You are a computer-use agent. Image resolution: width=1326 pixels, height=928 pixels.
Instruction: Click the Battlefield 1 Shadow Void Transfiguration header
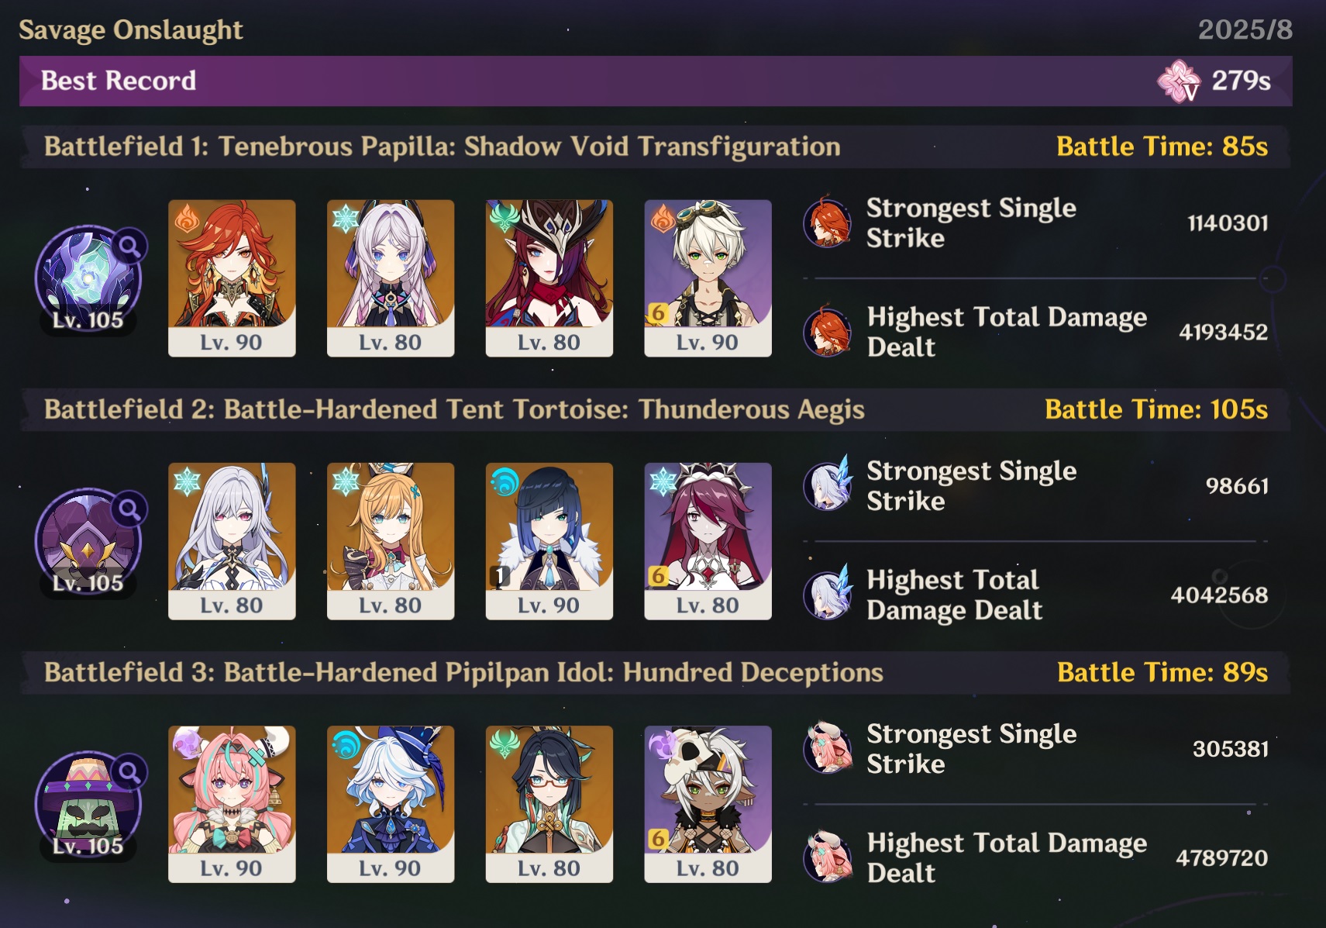(656, 147)
